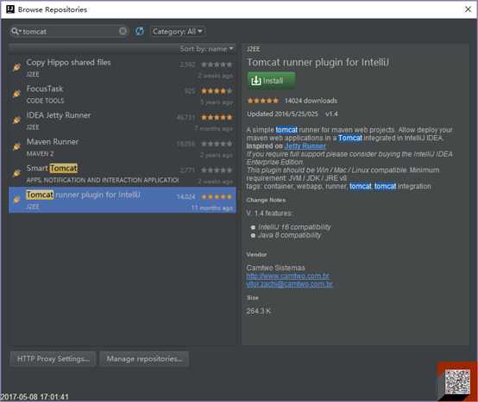Select Copy Hippo shared files plugin

coord(122,68)
